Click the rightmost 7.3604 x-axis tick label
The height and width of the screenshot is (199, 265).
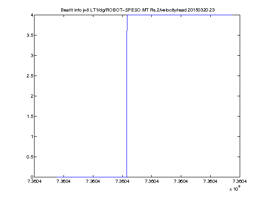coord(240,181)
